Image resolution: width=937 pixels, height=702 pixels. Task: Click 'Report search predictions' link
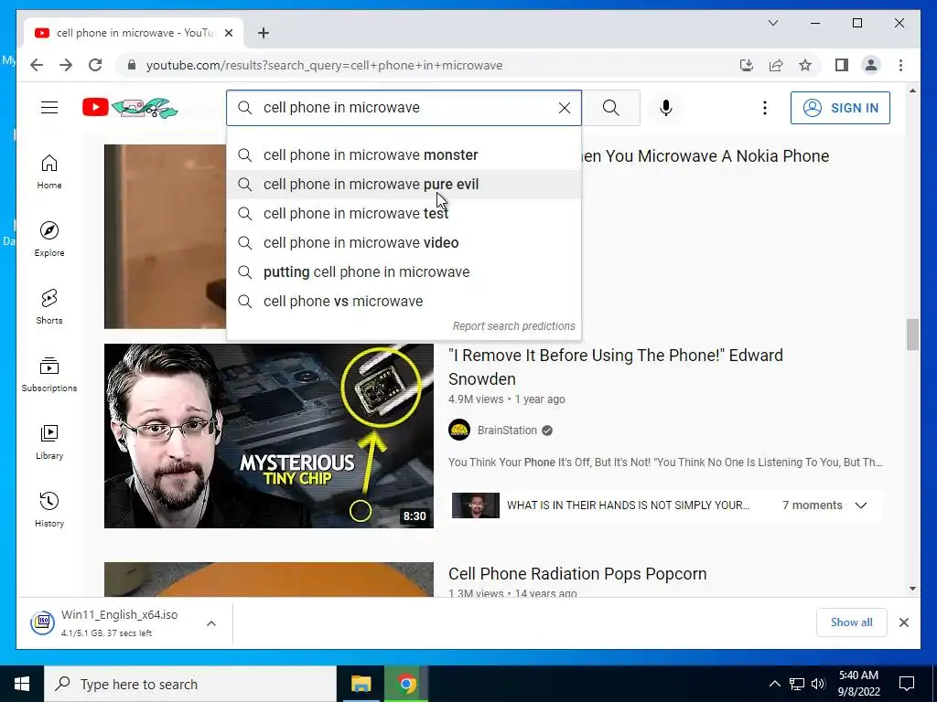coord(513,326)
